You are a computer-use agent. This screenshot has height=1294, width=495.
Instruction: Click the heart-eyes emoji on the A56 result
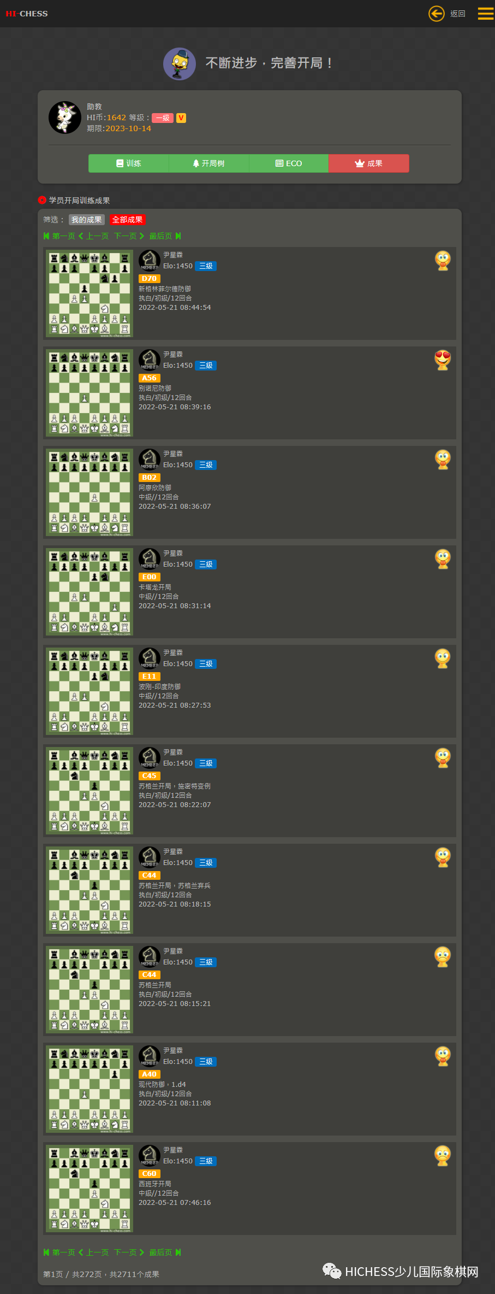tap(443, 360)
